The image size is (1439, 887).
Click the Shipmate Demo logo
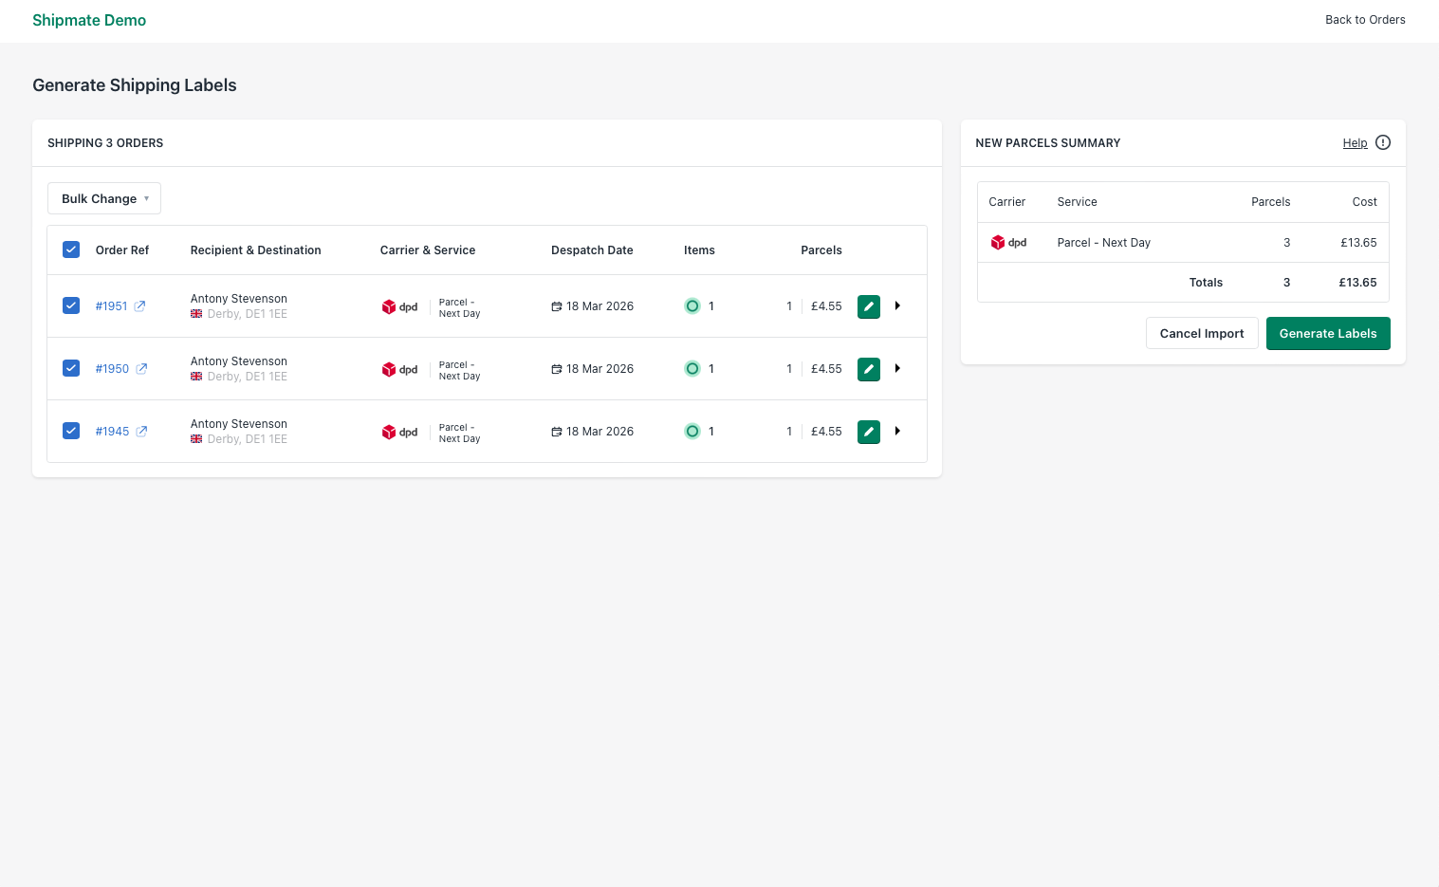pos(89,20)
